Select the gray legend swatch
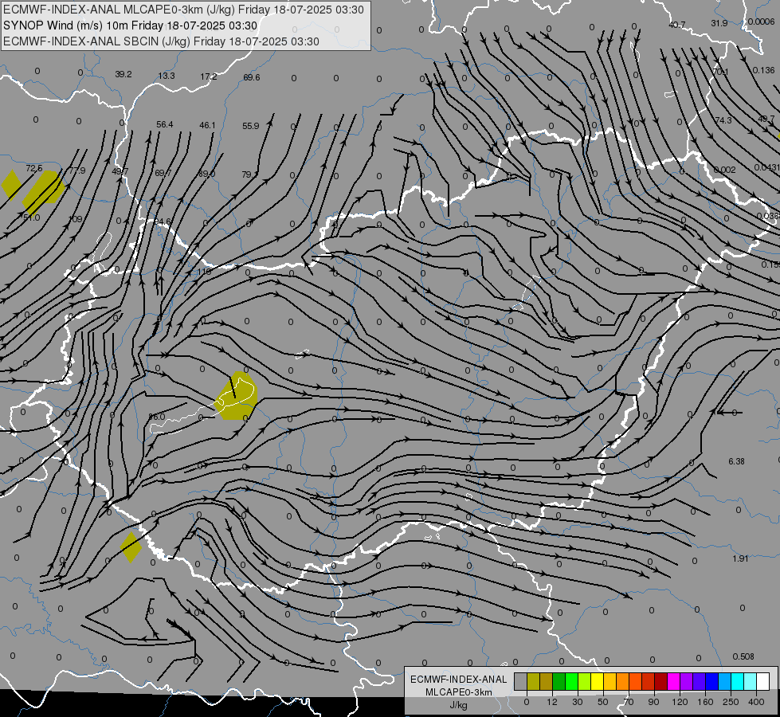Viewport: 780px width, 717px height. coord(520,681)
